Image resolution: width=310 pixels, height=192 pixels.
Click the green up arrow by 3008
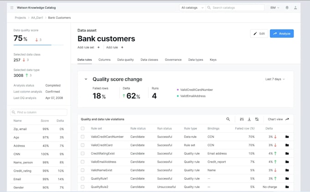[x=27, y=75]
